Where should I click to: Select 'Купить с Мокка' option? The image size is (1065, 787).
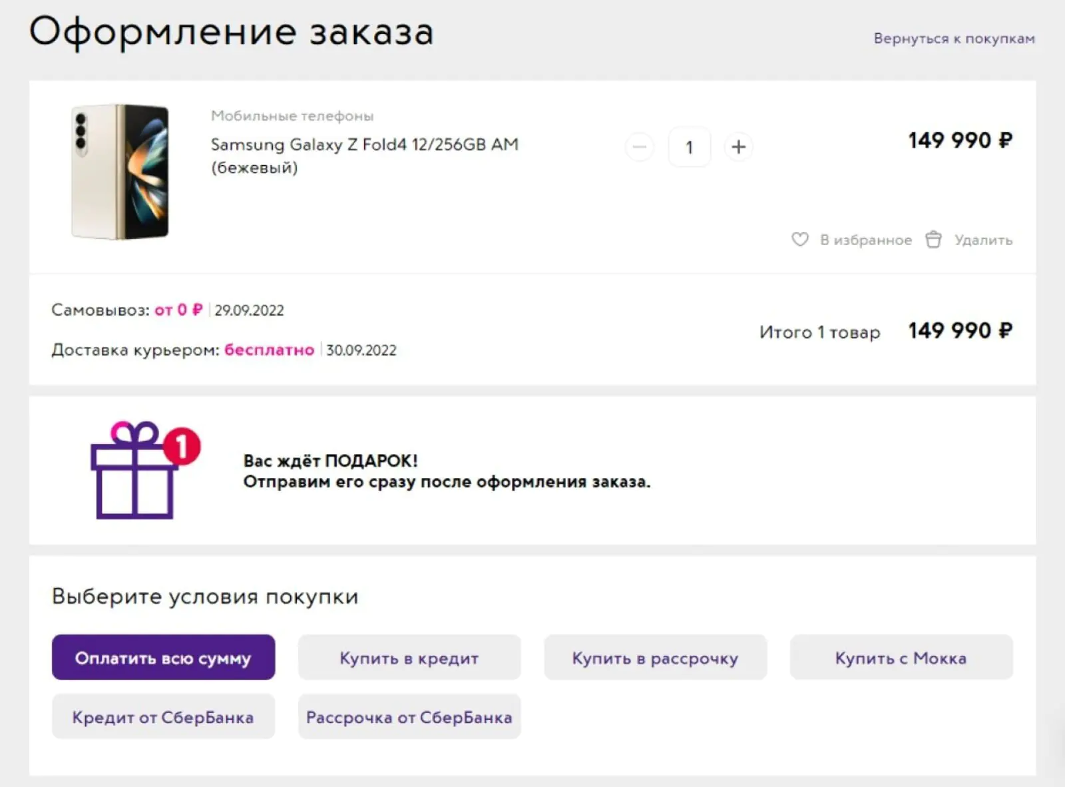coord(901,657)
